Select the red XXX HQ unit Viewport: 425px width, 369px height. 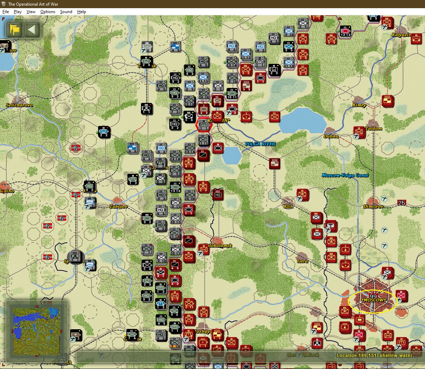point(217,194)
